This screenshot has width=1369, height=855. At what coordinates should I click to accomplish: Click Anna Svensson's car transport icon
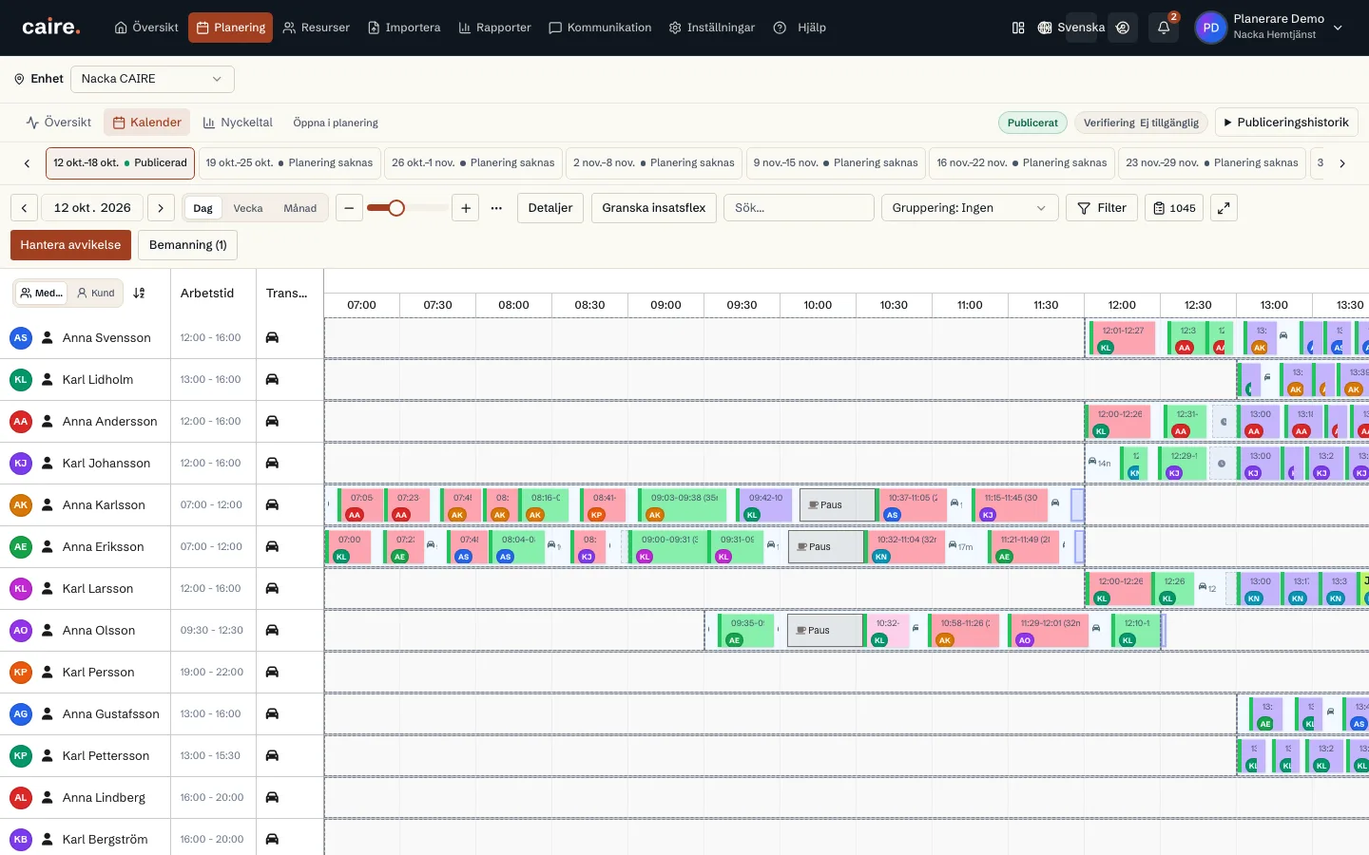pos(272,337)
